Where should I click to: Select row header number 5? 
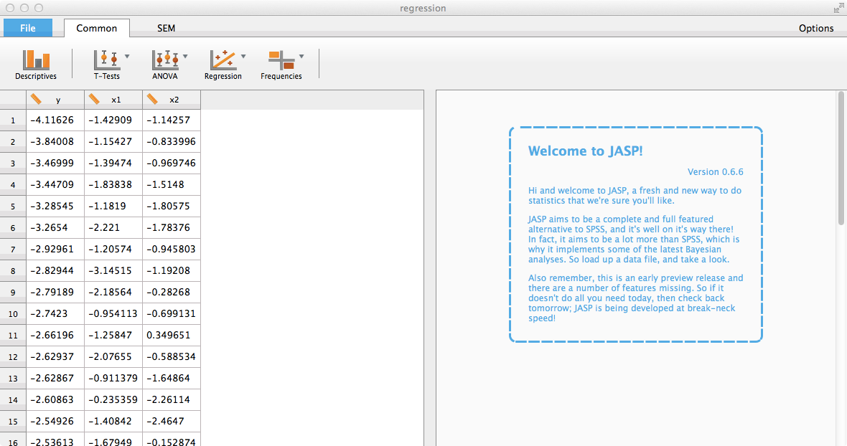click(13, 207)
